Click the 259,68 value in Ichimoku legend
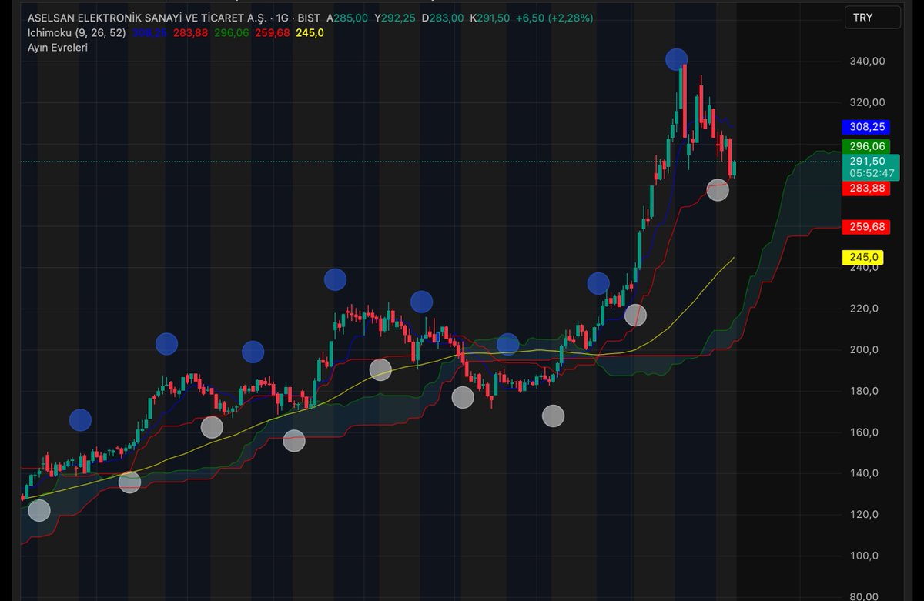Screen dimensions: 924x601 click(x=273, y=32)
